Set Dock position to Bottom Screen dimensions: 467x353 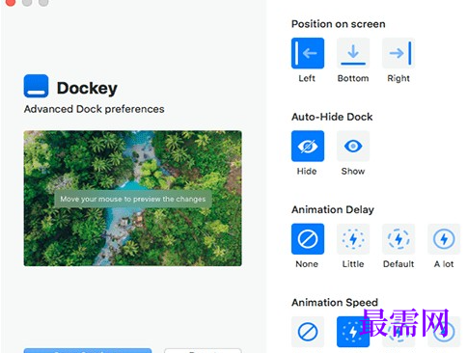pyautogui.click(x=353, y=53)
